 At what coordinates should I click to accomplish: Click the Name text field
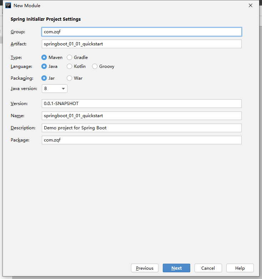tap(142, 116)
